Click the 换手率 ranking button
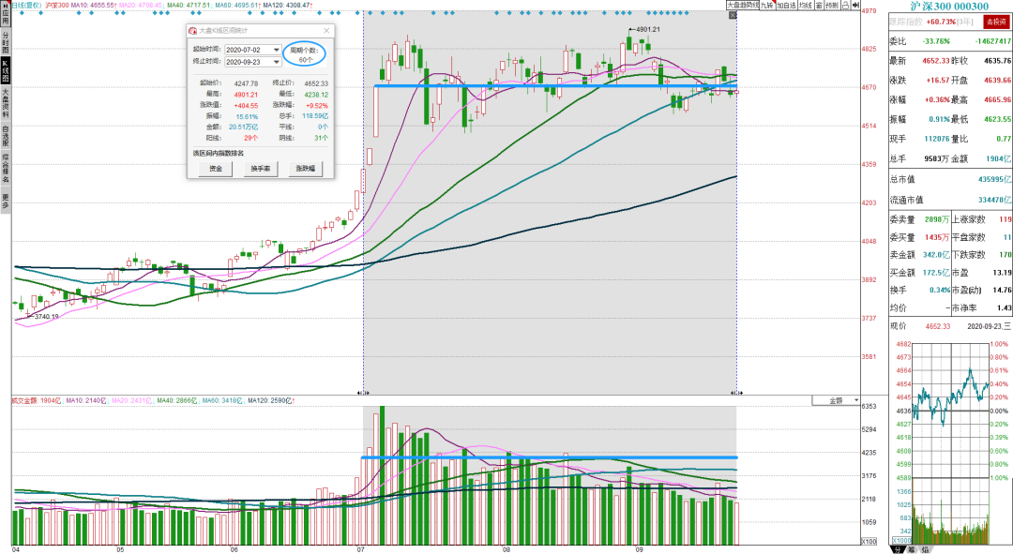The height and width of the screenshot is (554, 1013). point(261,169)
